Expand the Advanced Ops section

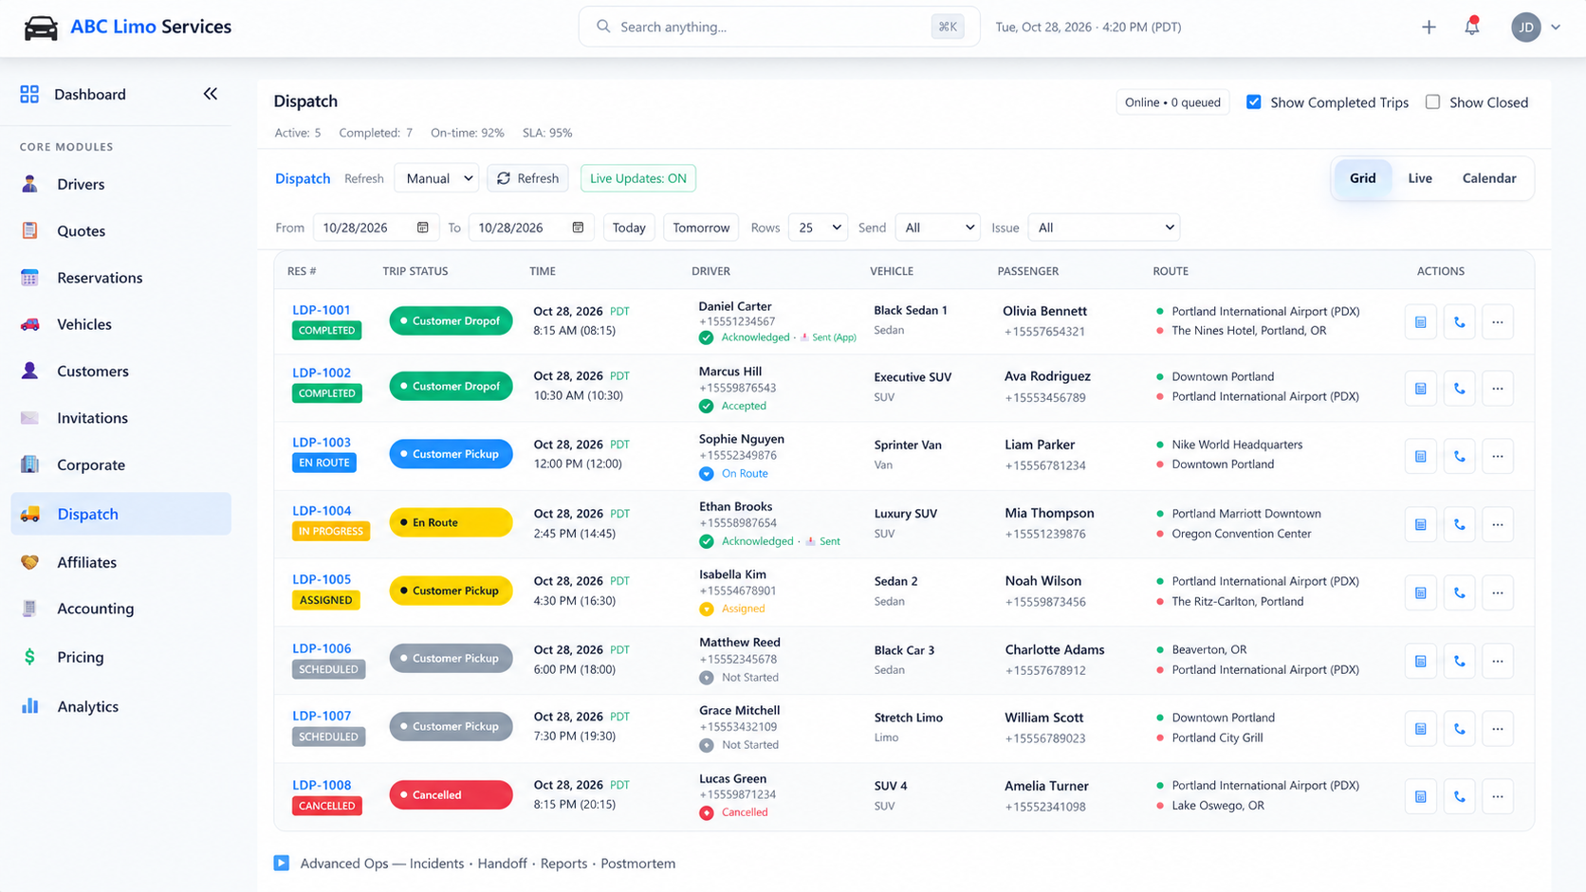point(282,863)
